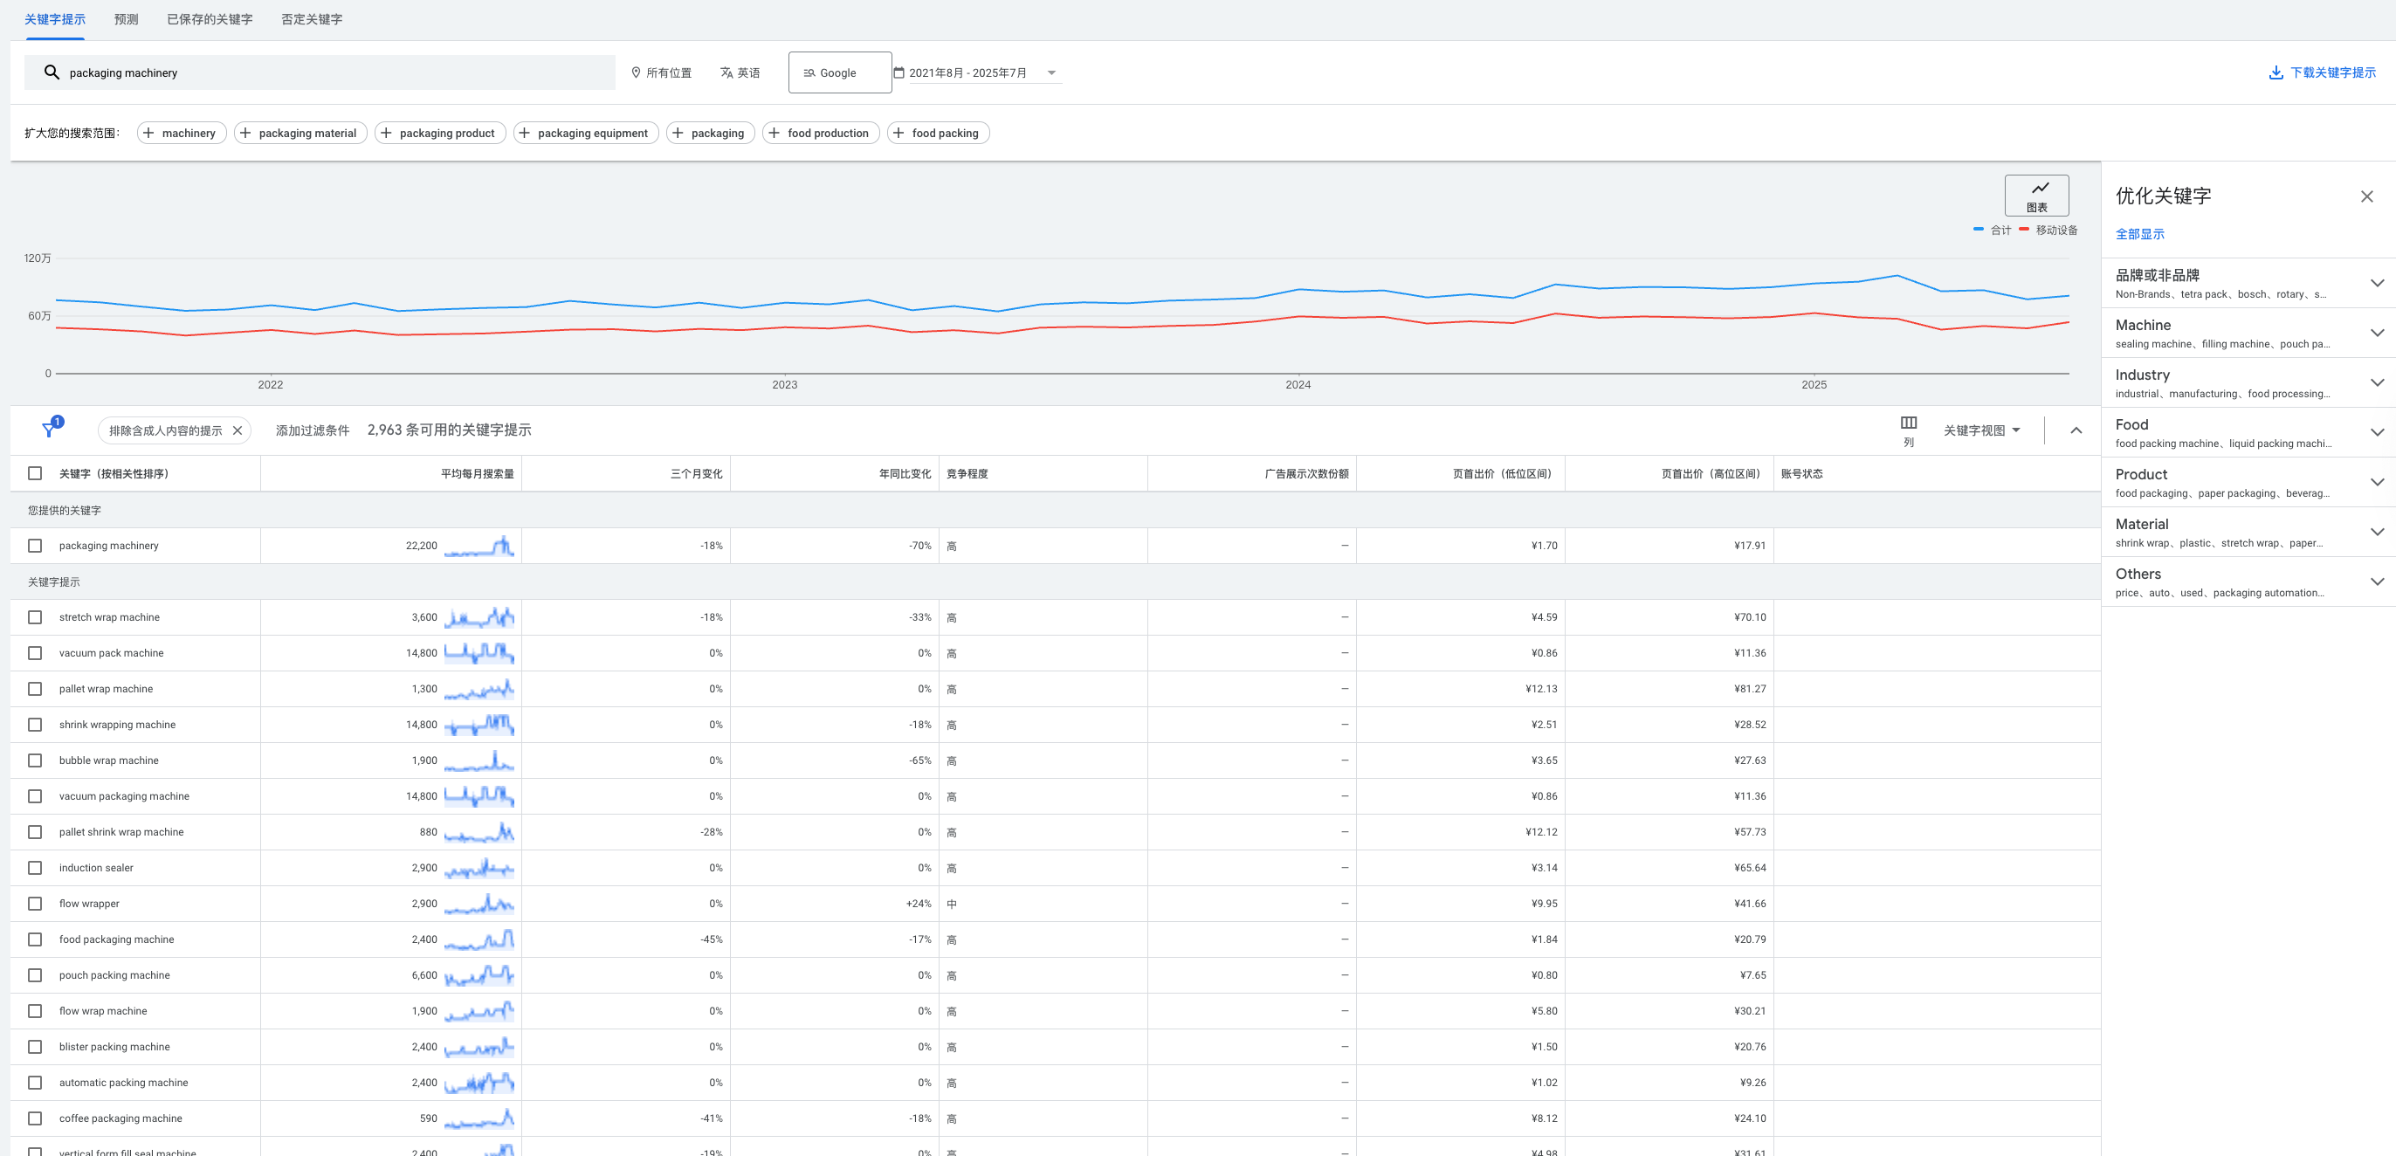Open the keyword view dropdown
2396x1156 pixels.
(1982, 430)
